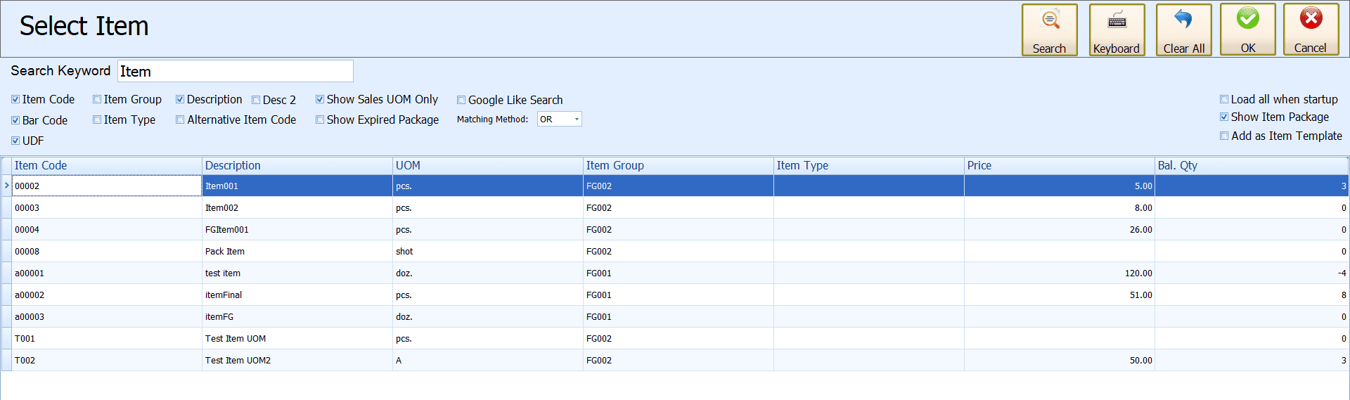
Task: Sort by the Price column header
Action: click(1058, 166)
